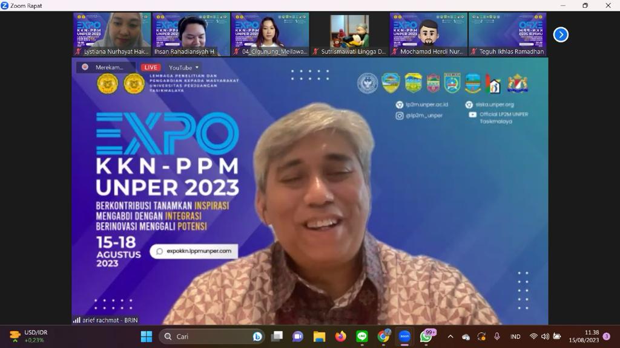Expand the hidden system tray icons

click(x=450, y=337)
